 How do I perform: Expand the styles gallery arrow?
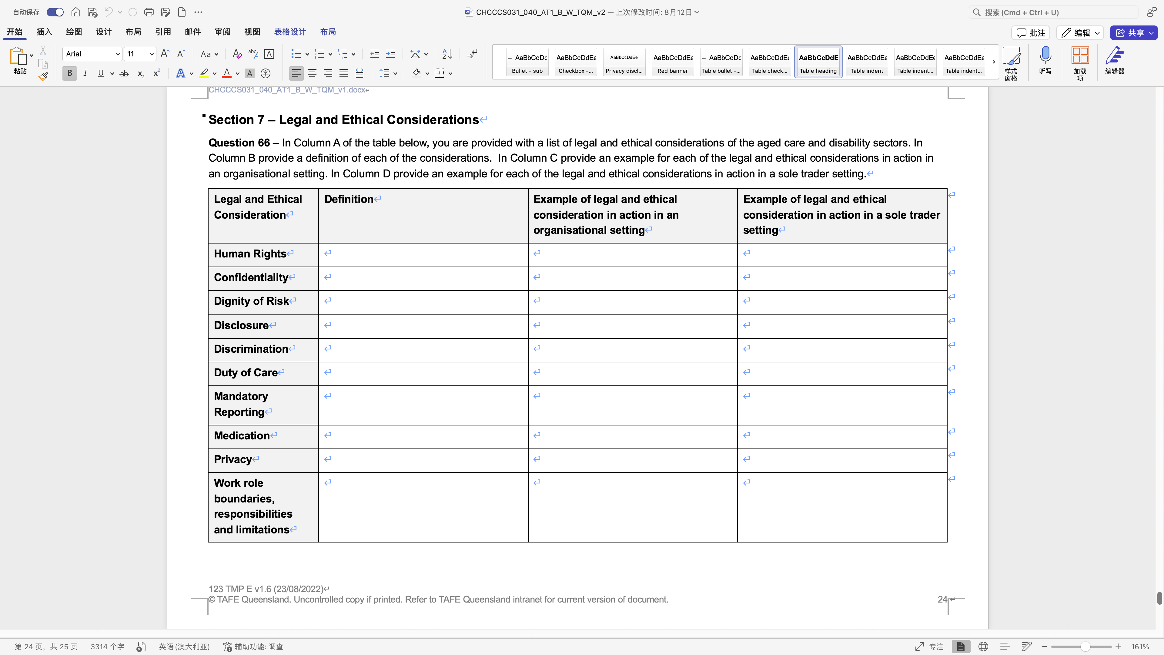coord(993,62)
